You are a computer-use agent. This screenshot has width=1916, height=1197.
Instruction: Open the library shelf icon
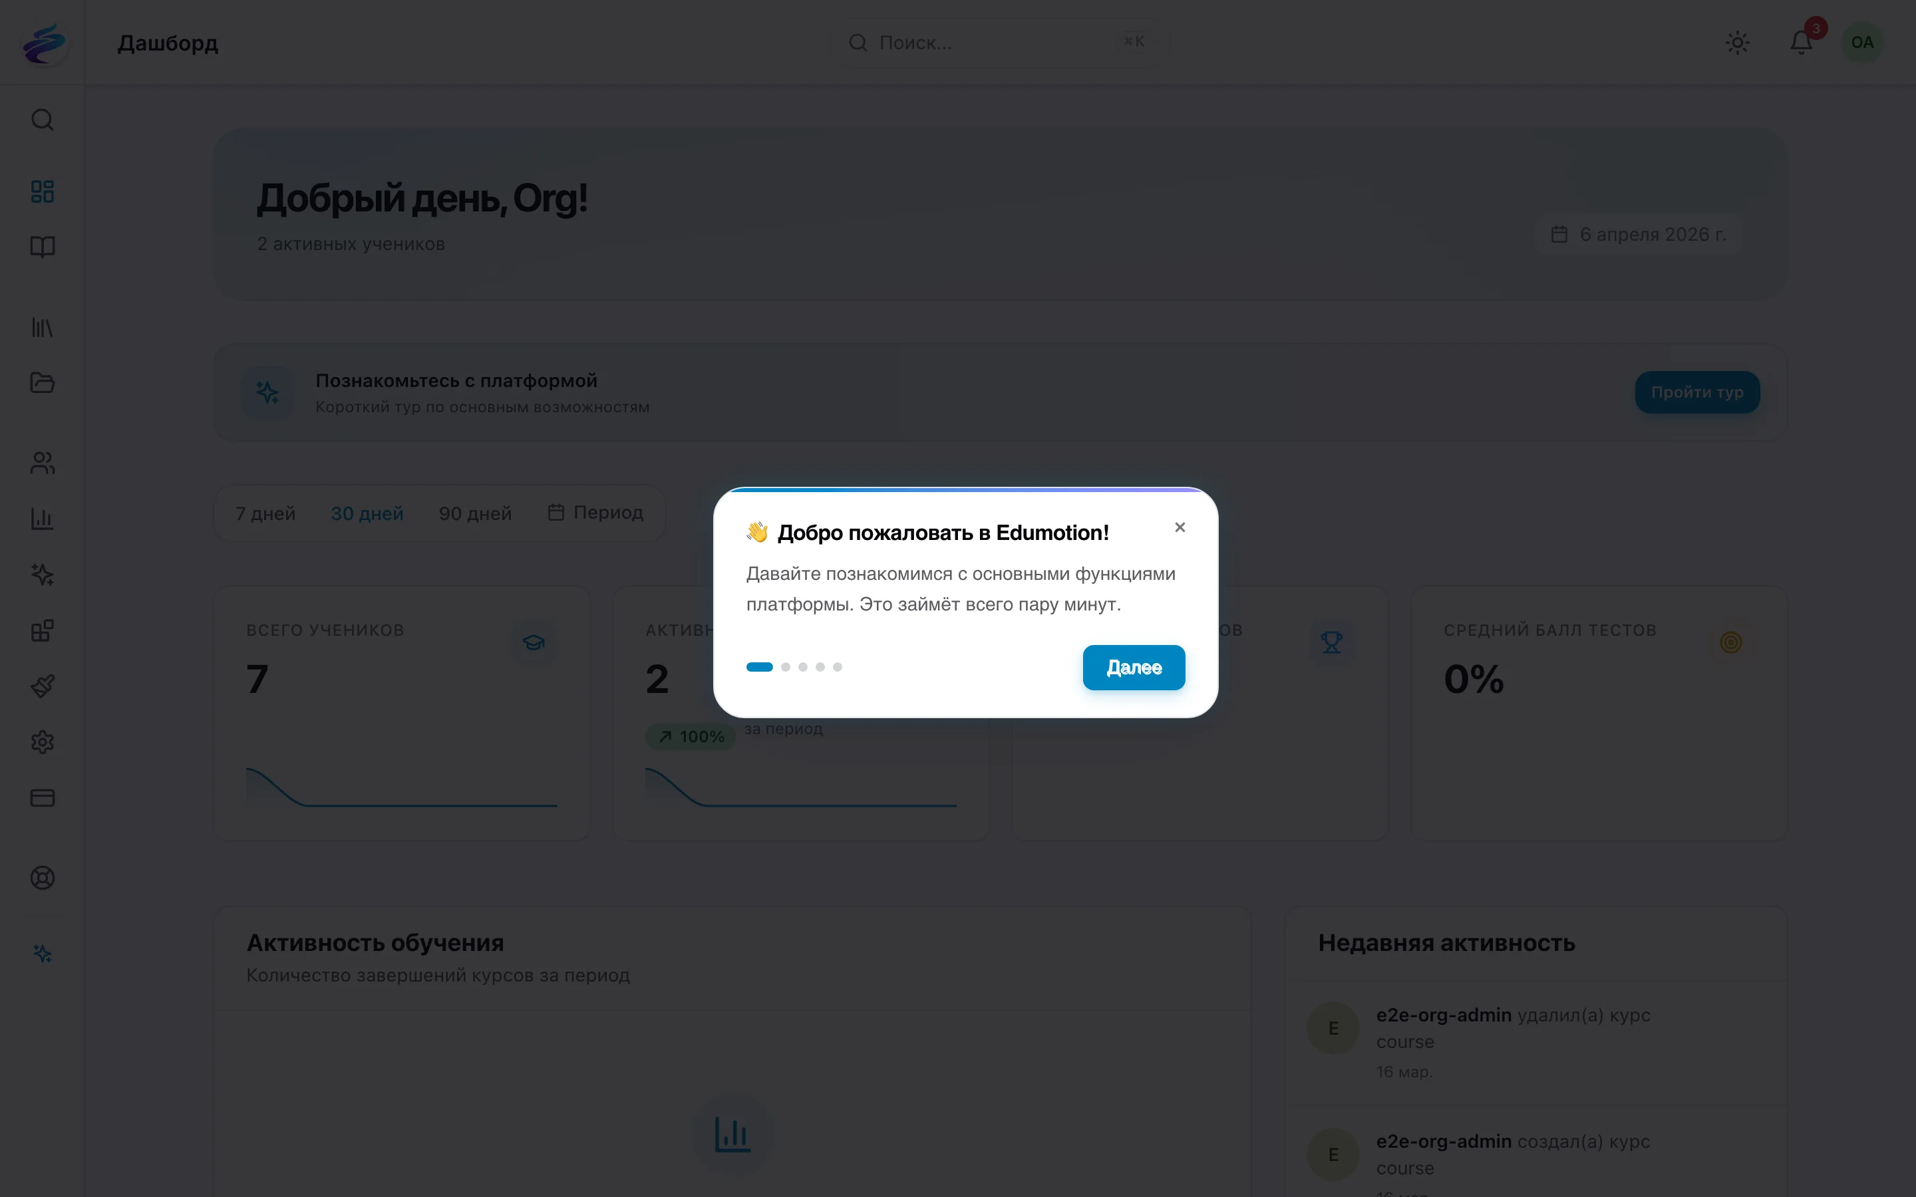[x=42, y=327]
